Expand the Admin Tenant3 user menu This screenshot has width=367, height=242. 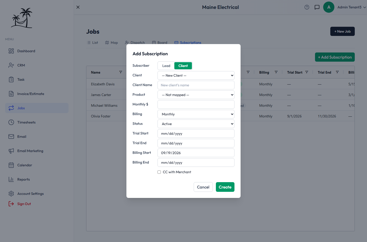point(352,7)
